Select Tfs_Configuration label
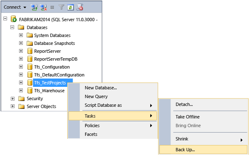Screen dimensions: 249x155 pyautogui.click(x=52, y=67)
